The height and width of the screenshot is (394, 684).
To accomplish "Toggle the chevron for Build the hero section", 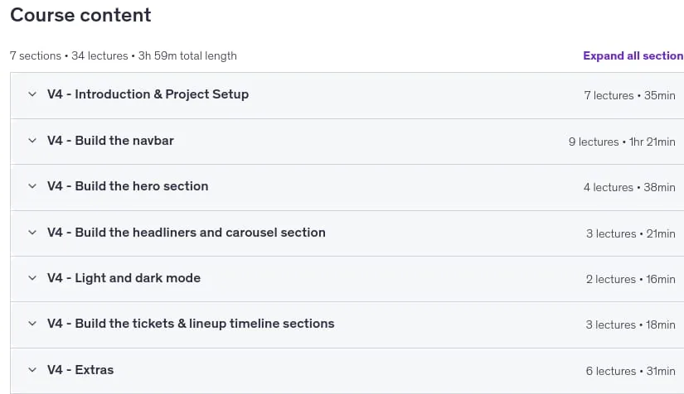I will click(32, 186).
